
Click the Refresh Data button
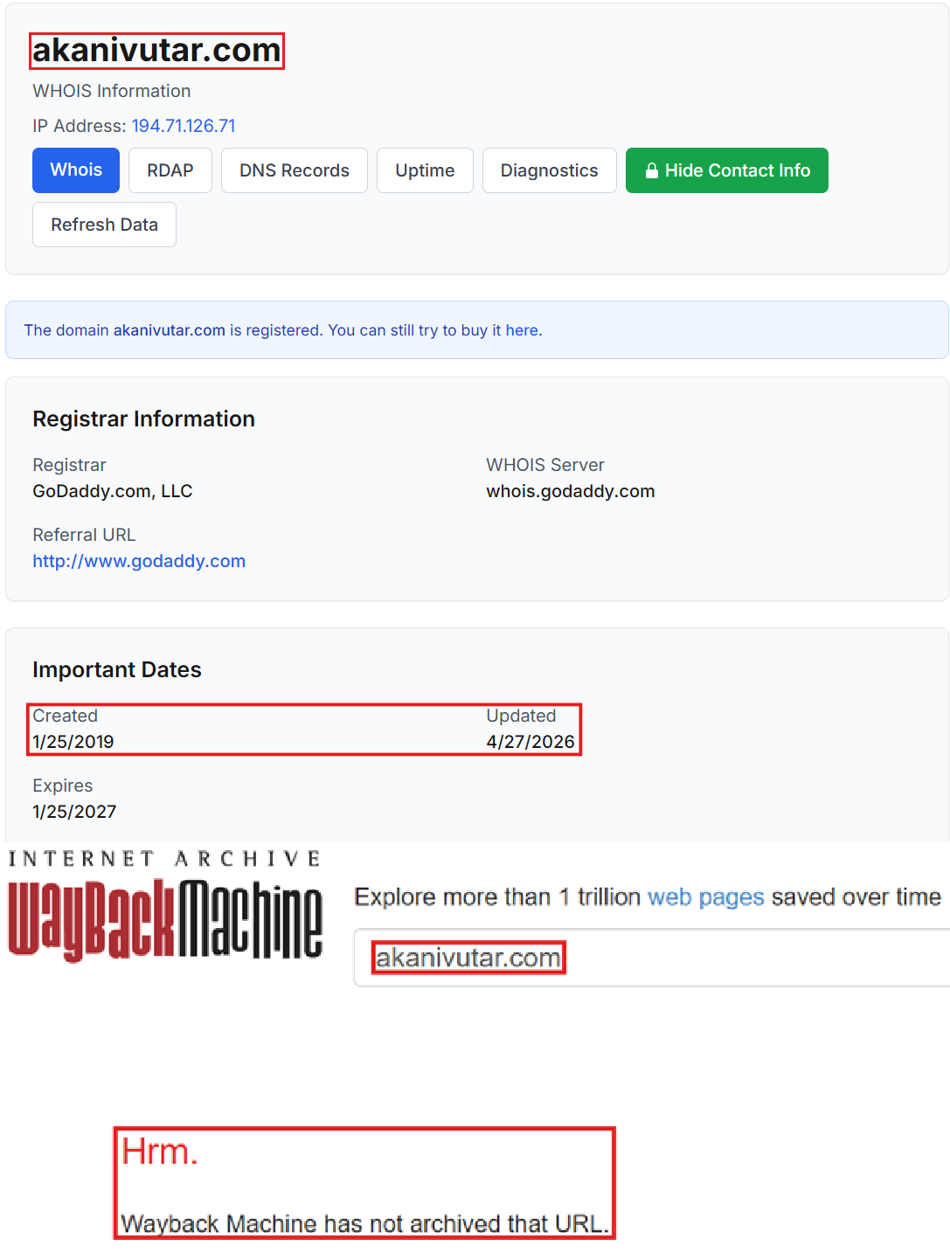[x=105, y=225]
